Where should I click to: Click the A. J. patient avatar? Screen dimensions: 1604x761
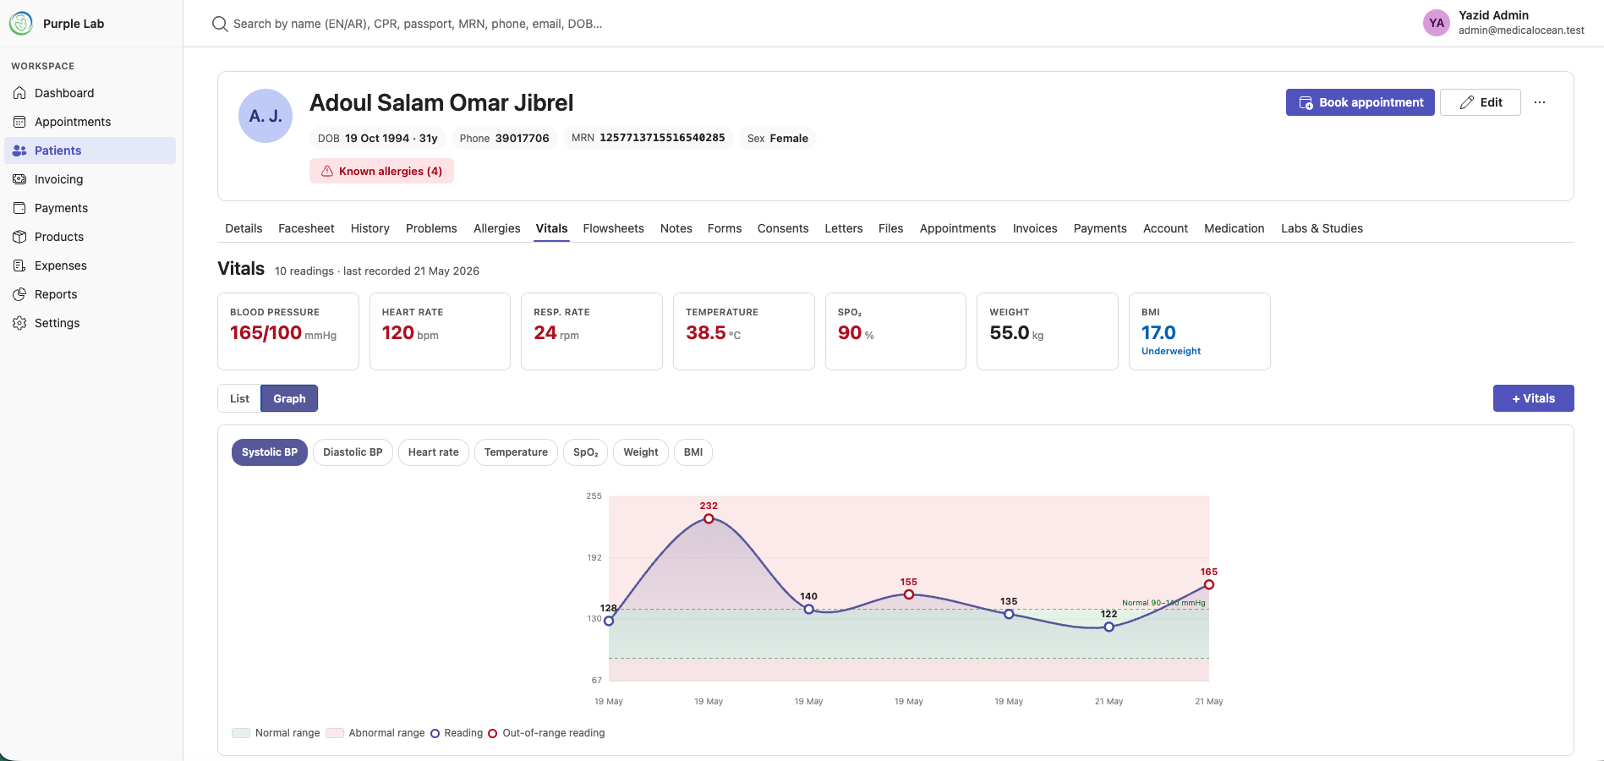tap(266, 116)
